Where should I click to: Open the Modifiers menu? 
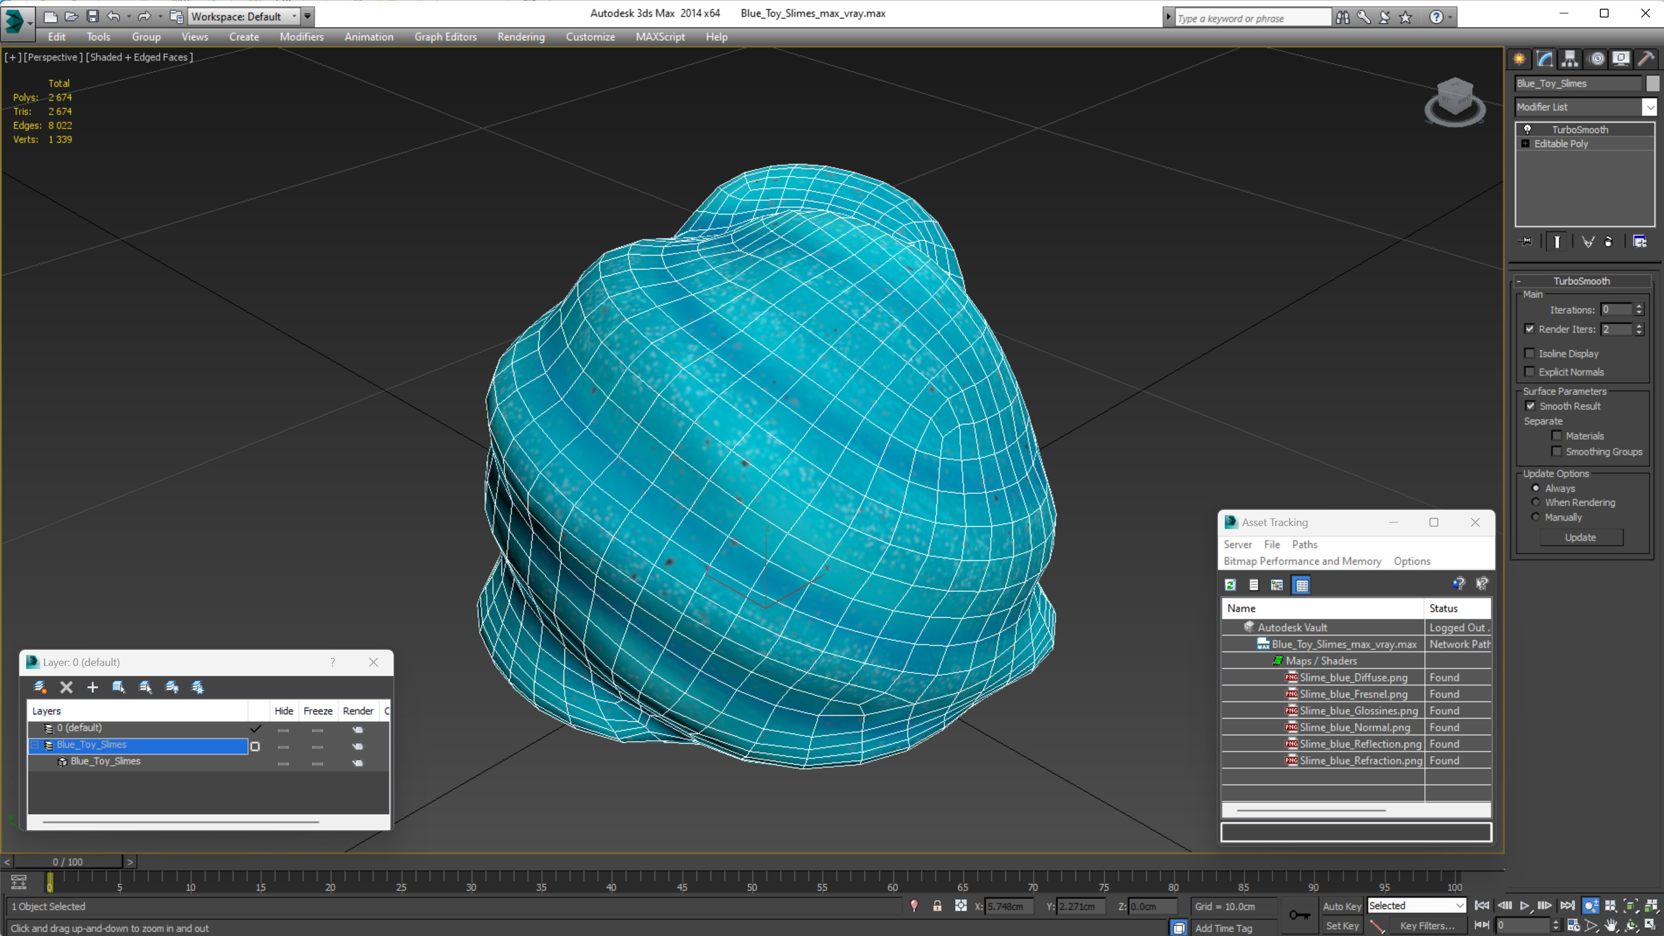[302, 37]
